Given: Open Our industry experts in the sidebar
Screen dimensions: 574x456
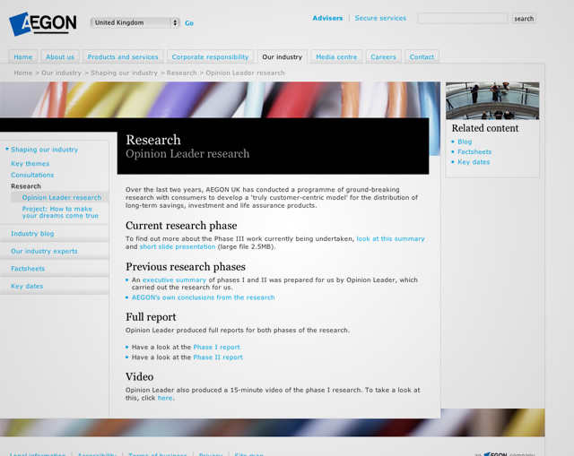Looking at the screenshot, I should click(x=44, y=251).
